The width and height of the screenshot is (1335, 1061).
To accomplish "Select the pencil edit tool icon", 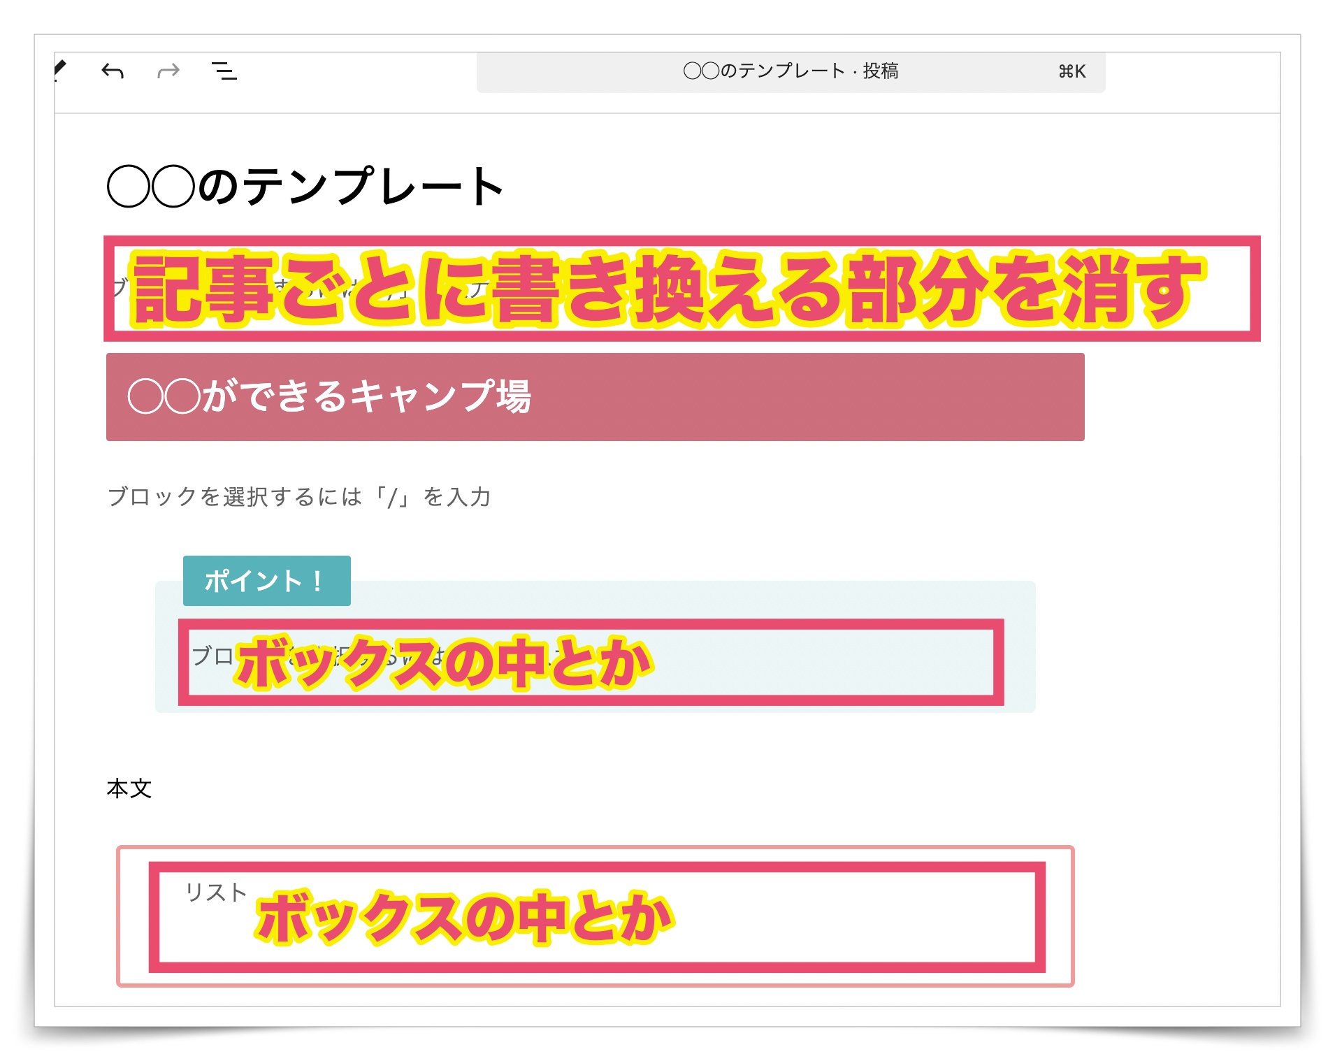I will point(60,71).
